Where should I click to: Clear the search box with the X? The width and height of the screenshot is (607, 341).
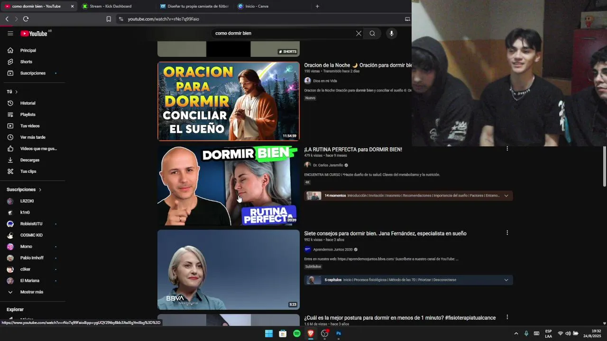click(x=359, y=33)
